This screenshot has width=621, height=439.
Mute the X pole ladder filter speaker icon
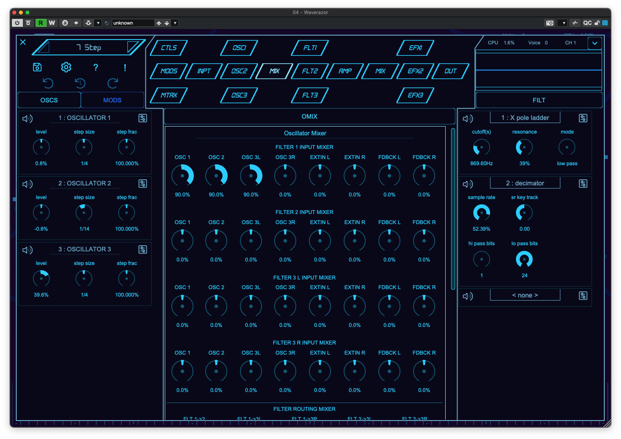pos(468,118)
